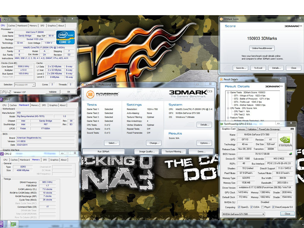Click Details in the 3DMark Score window
Viewport: 304px width, 228px height.
(276, 68)
